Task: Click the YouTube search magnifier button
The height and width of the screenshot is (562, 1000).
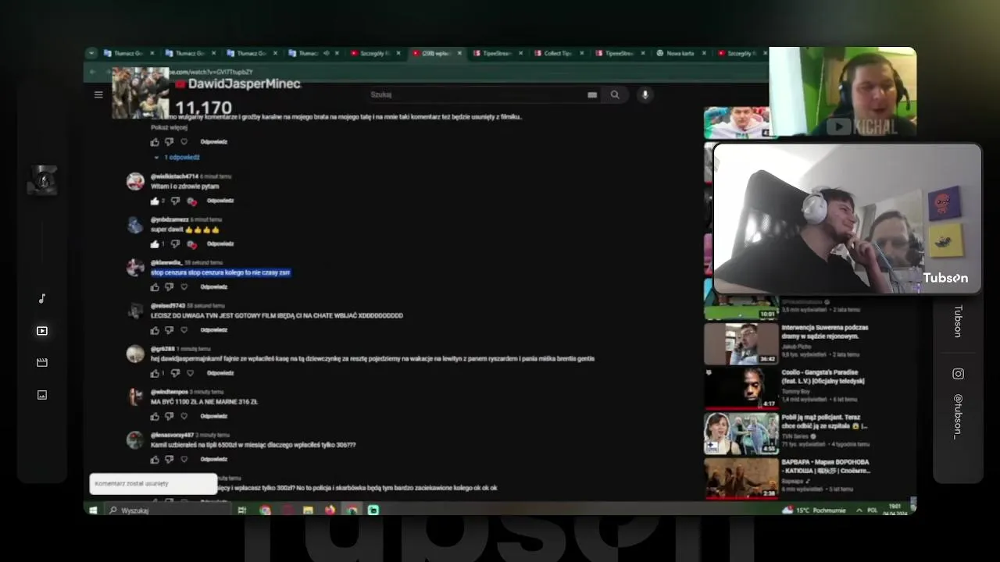Action: (x=615, y=94)
